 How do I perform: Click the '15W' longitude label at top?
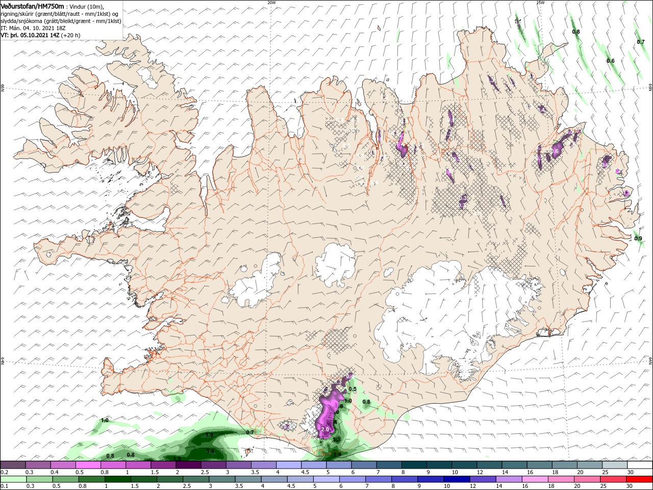tap(540, 2)
